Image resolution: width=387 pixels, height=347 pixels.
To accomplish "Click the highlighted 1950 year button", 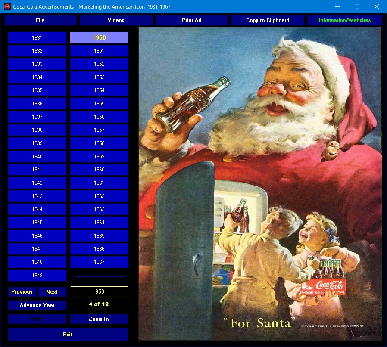I will 99,38.
